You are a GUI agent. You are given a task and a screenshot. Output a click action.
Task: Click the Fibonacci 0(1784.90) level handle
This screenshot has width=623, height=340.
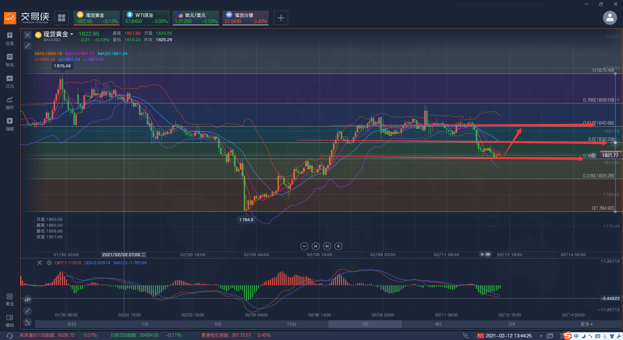[615, 211]
